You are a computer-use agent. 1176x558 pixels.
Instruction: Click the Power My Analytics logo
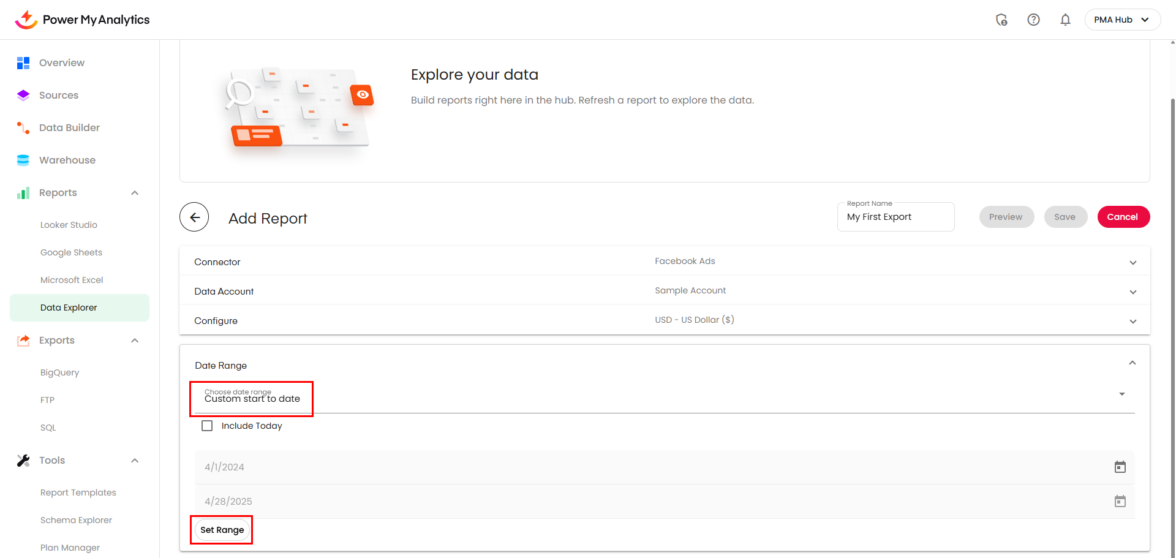click(82, 20)
